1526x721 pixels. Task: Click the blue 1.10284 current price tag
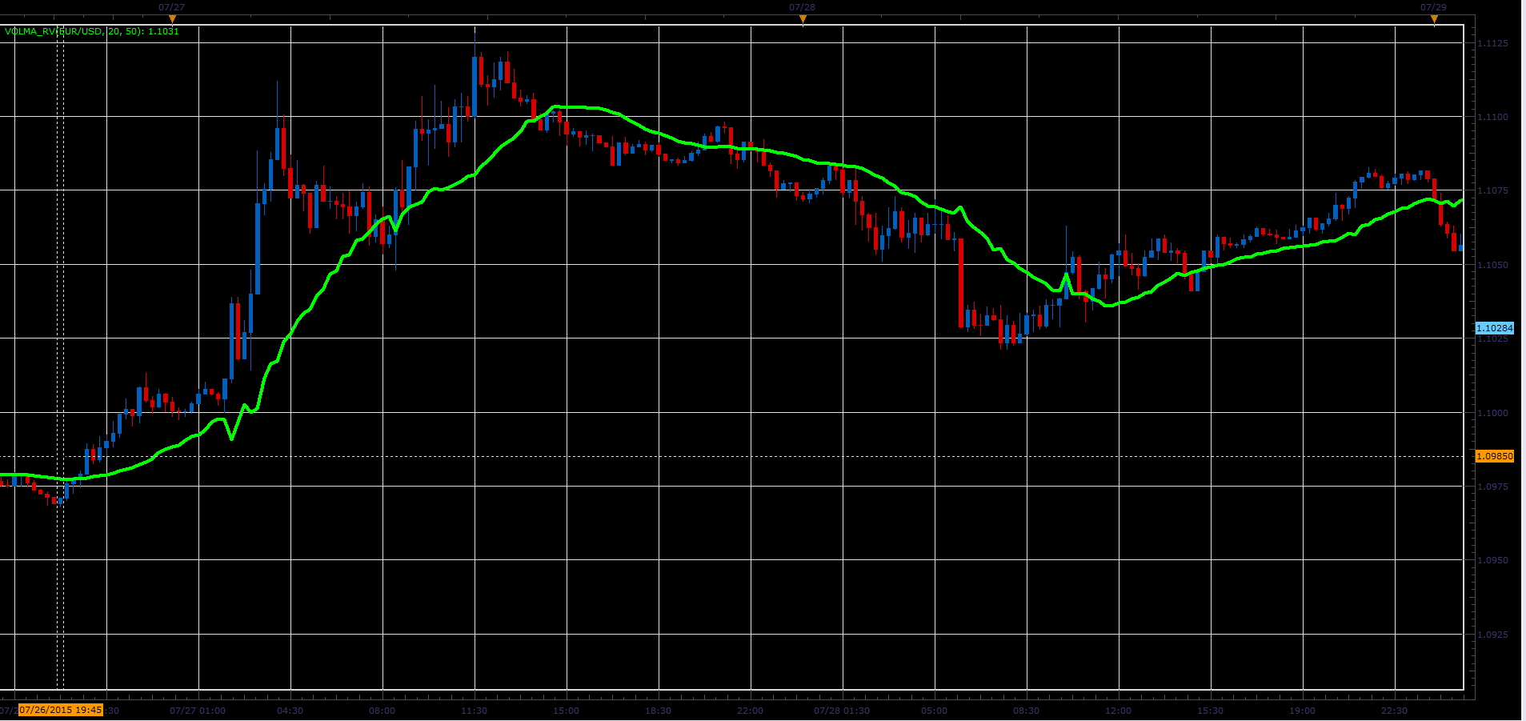point(1494,328)
